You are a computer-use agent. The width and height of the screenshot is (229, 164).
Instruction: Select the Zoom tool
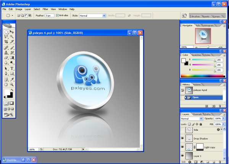click(12, 84)
